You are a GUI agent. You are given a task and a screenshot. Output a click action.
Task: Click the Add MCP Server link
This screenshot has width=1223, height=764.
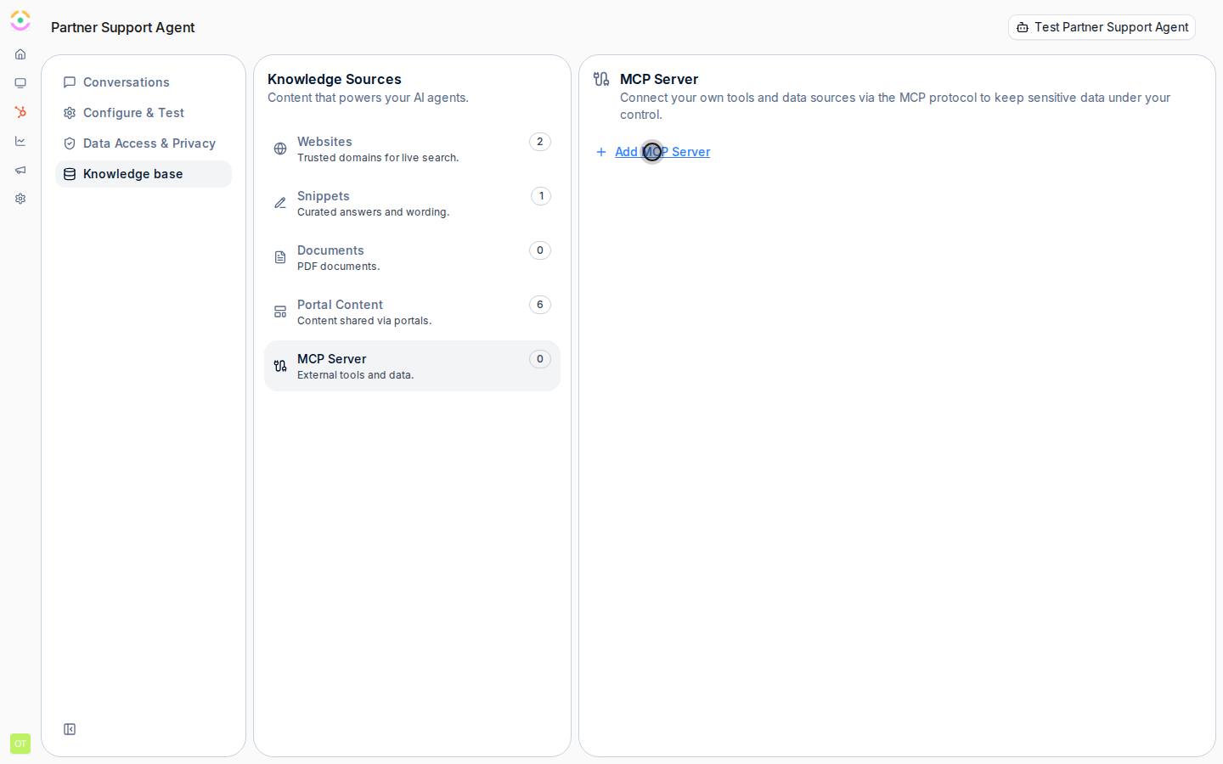(x=653, y=152)
